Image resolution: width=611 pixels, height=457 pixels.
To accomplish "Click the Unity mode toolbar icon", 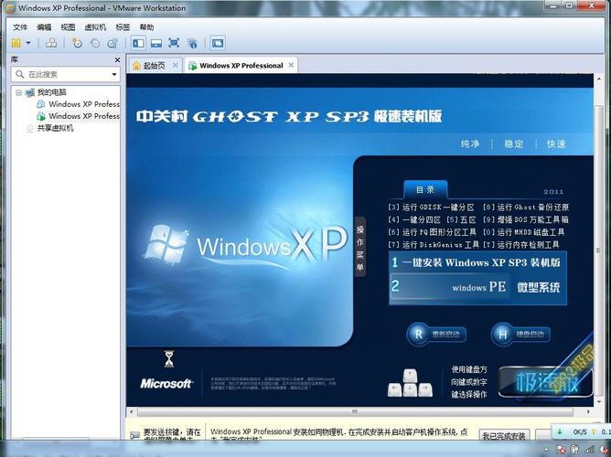I will coord(192,43).
